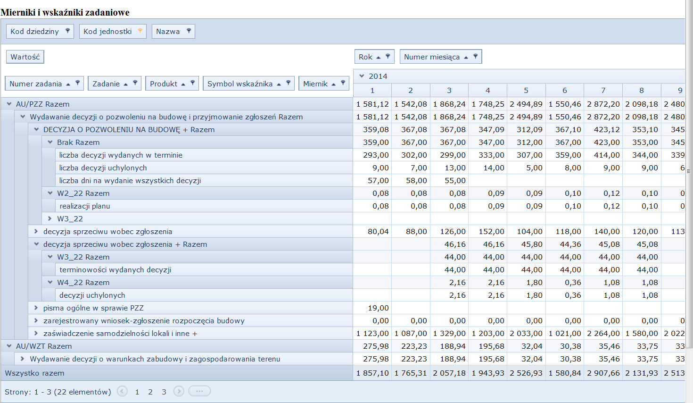Expand decyzja sprzeciwu wobec zgłoszenia row
The image size is (693, 403).
(36, 231)
